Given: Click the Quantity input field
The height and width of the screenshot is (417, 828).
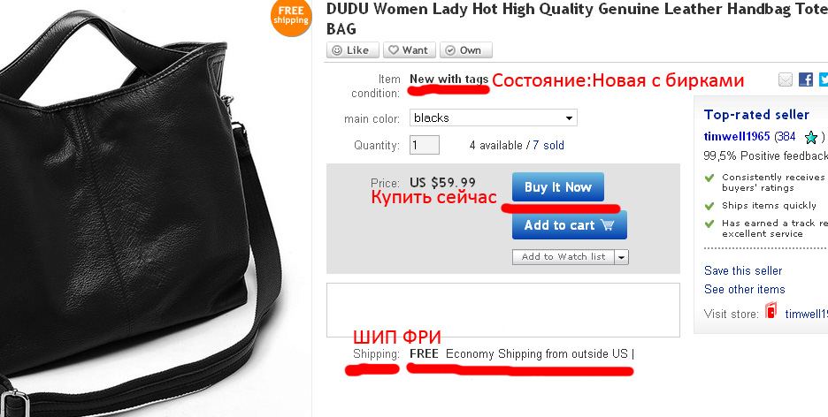Looking at the screenshot, I should coord(425,145).
